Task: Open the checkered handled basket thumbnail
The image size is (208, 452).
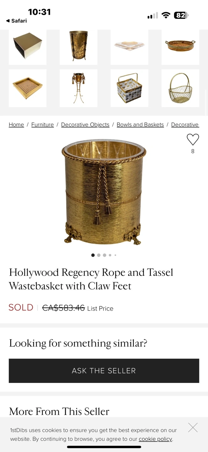Action: click(129, 88)
